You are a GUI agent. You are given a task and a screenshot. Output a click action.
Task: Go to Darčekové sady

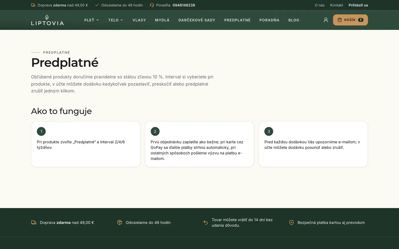click(x=197, y=20)
